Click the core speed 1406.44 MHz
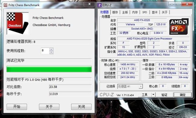Image resolution: width=196 pixels, height=118 pixels. tap(128, 65)
